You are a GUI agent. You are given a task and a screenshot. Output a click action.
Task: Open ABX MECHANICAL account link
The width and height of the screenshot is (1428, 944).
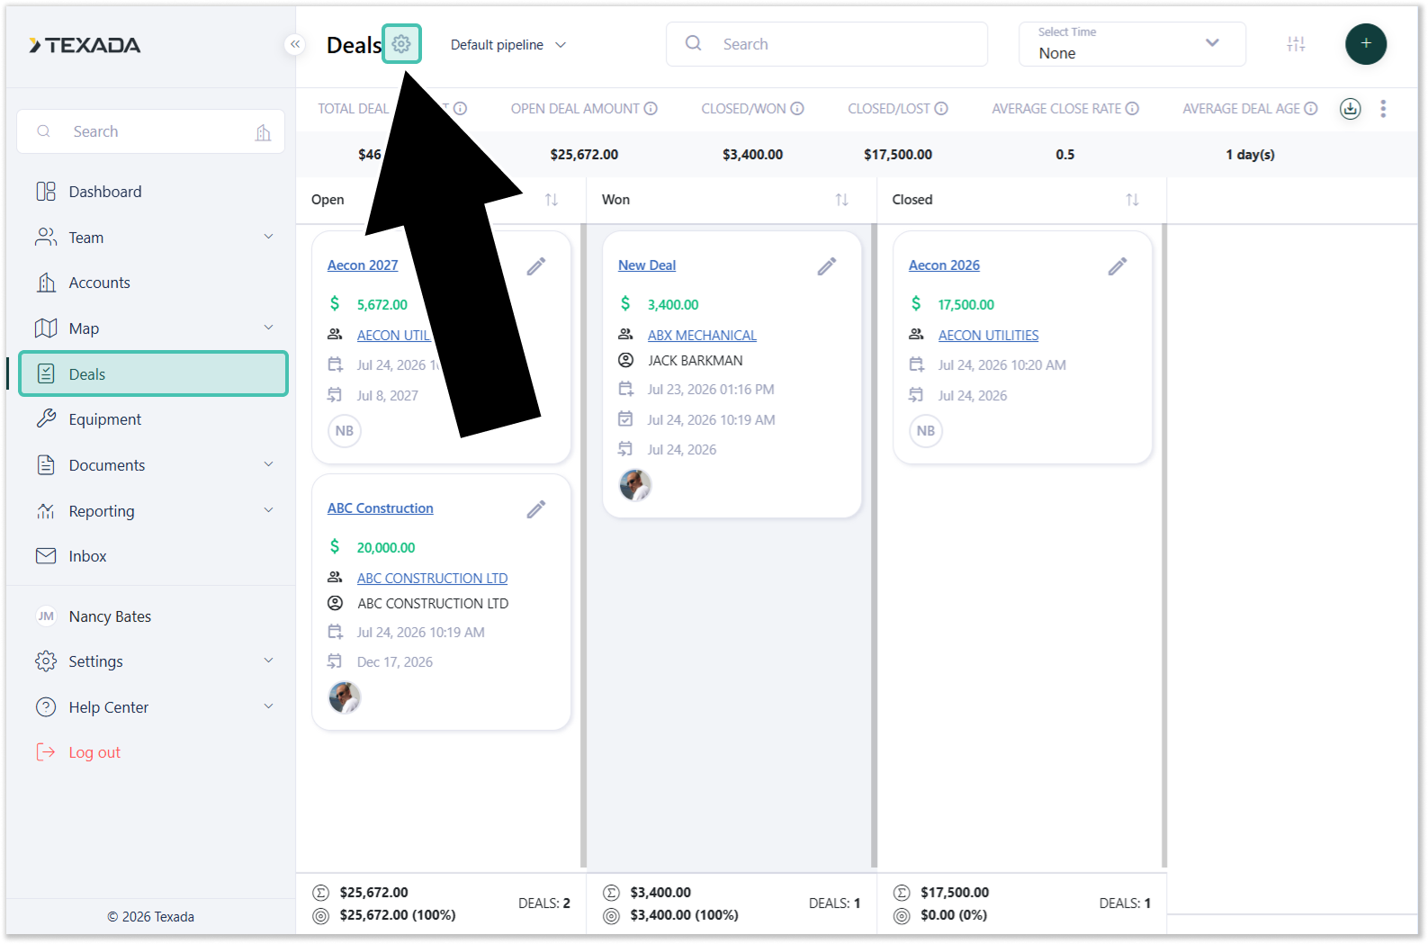[702, 336]
